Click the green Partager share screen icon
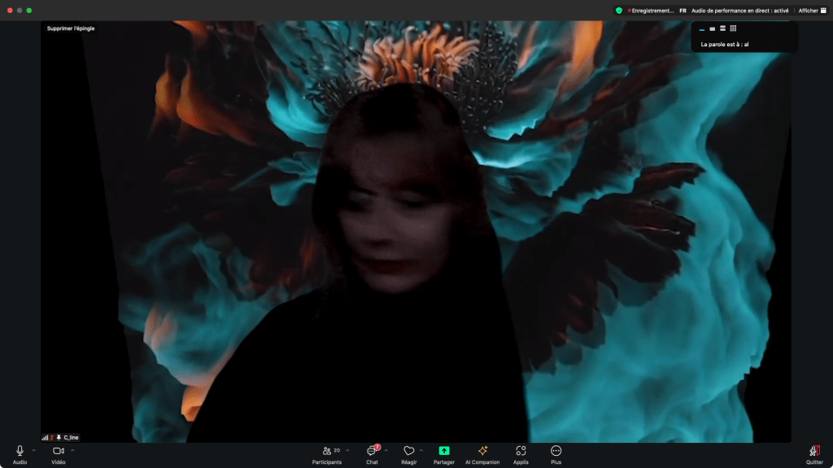The width and height of the screenshot is (833, 468). 444,451
